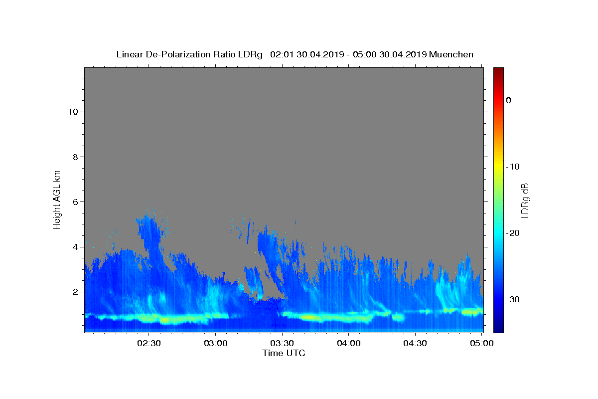598x399 pixels.
Task: Click the height tick label 10
Action: point(73,112)
